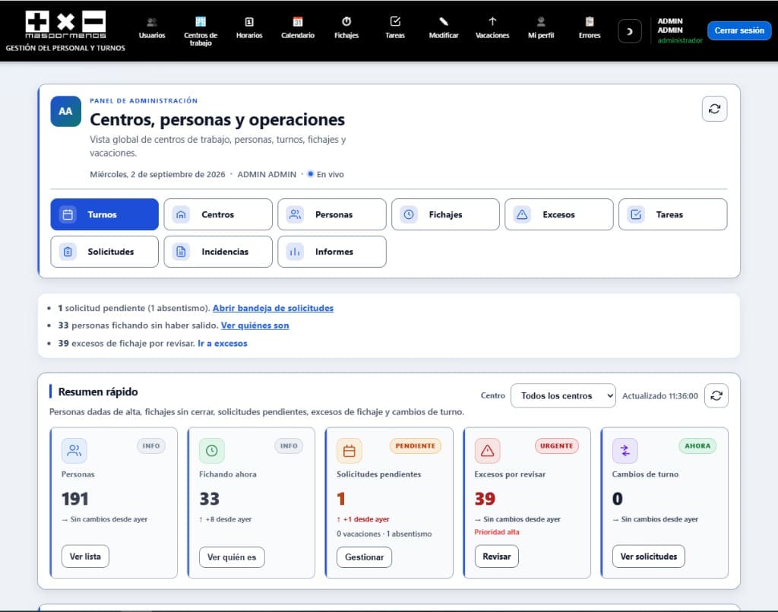Open the Fichajes tab in panel

(445, 214)
